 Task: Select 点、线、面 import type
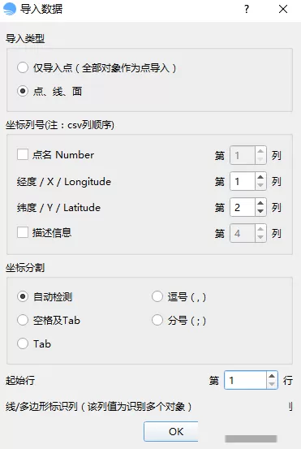pyautogui.click(x=23, y=92)
